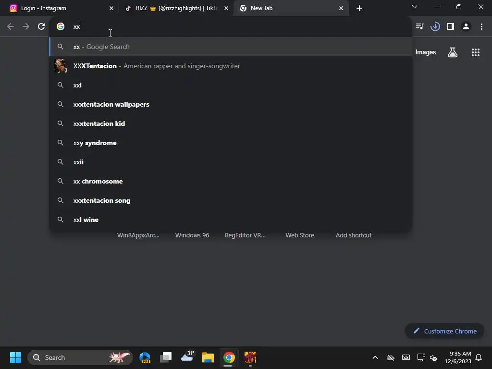Open the network display tray icon

tap(421, 357)
